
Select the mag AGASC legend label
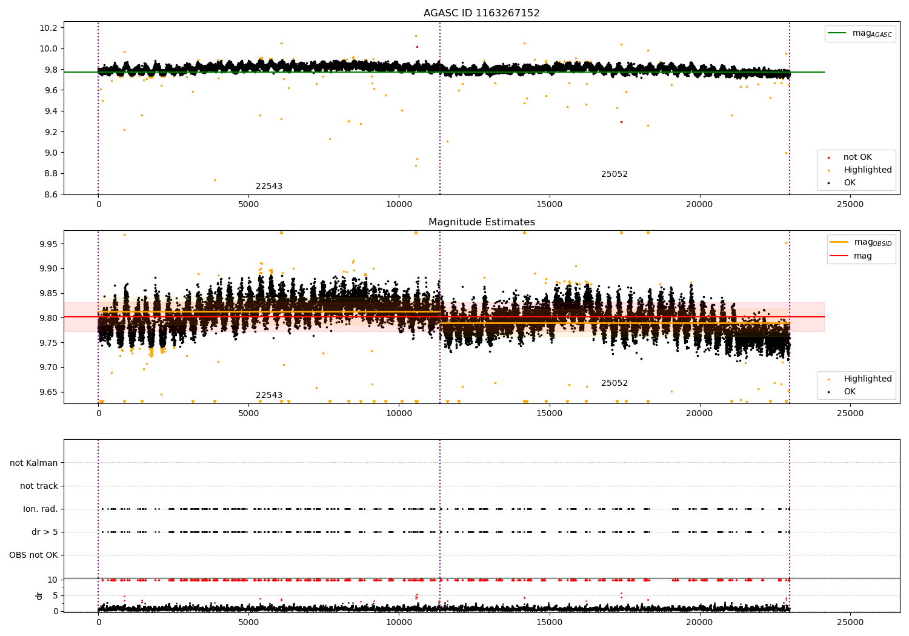pos(872,33)
